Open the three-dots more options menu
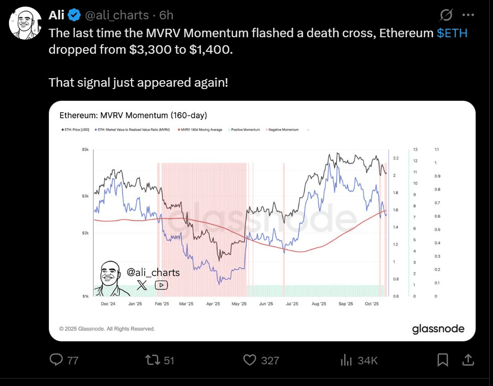493x386 pixels. 469,16
